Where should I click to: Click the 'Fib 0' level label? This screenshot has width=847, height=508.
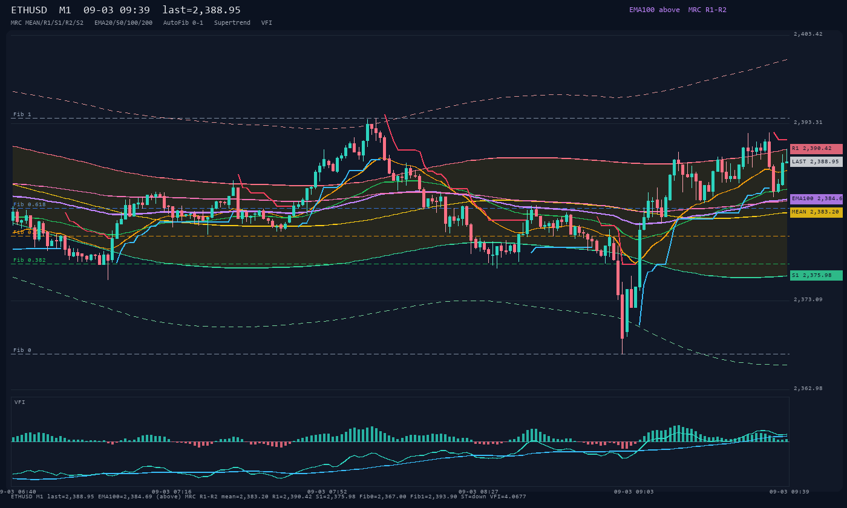(x=22, y=350)
